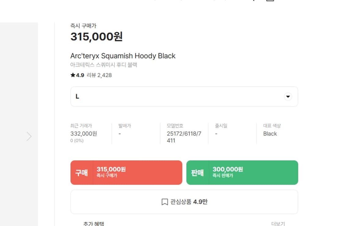Open the 리뷰 2,428 reviews link
Viewport: 344px width, 226px height.
click(x=99, y=75)
